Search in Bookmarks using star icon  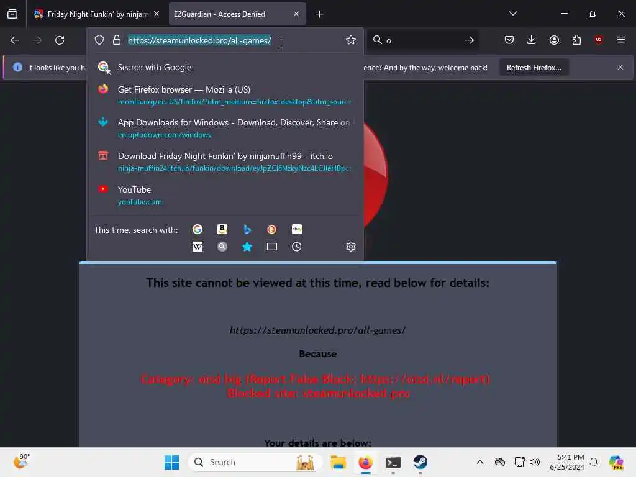(247, 247)
